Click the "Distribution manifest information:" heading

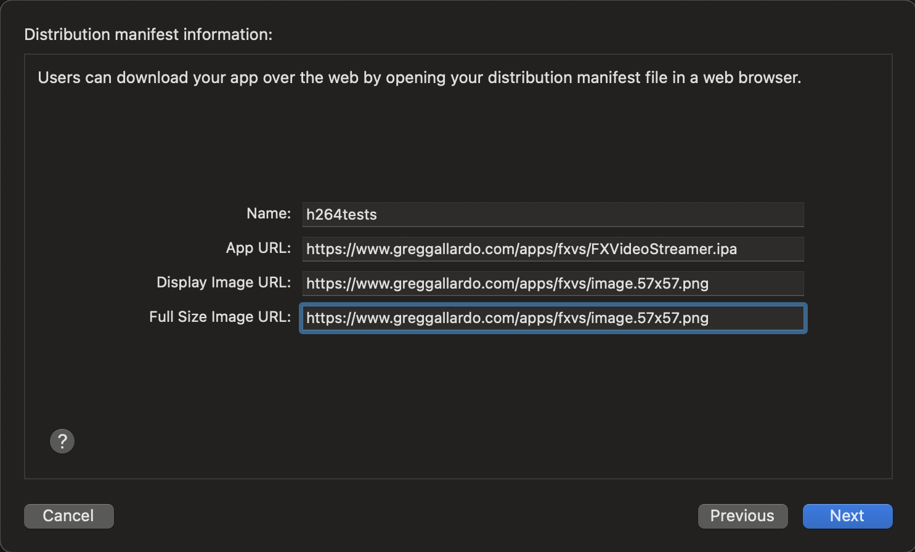tap(148, 34)
